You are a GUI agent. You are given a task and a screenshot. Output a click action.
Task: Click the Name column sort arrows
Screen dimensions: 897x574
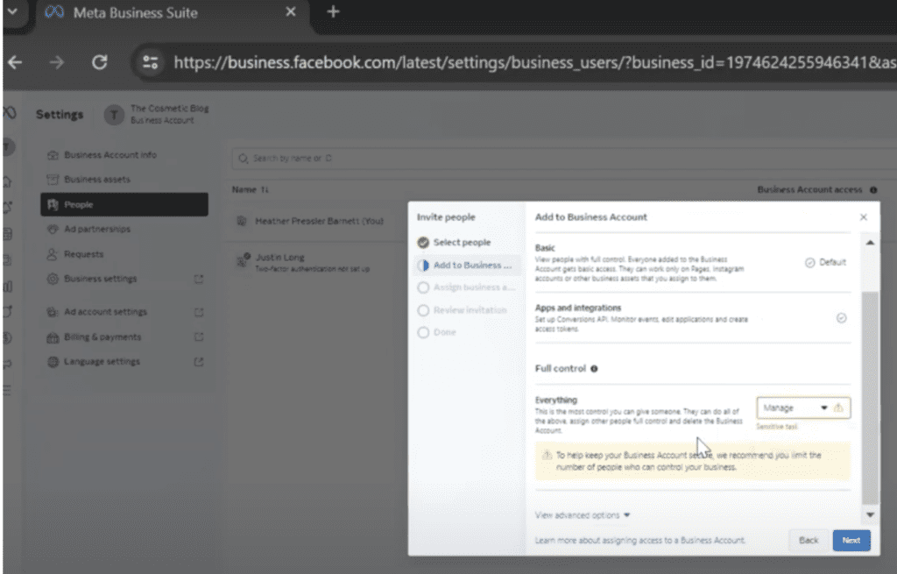(264, 189)
